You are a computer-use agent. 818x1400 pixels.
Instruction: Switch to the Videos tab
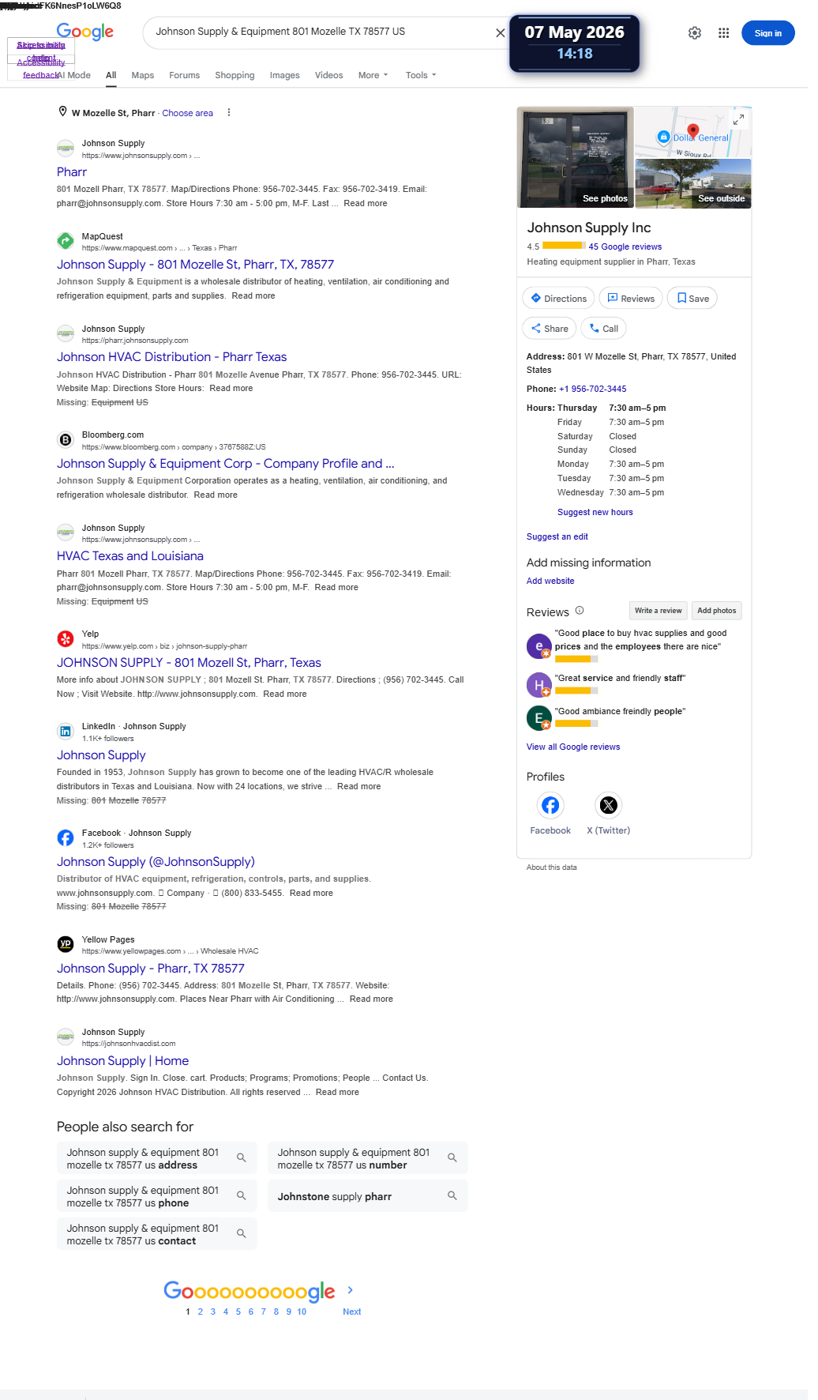point(328,75)
